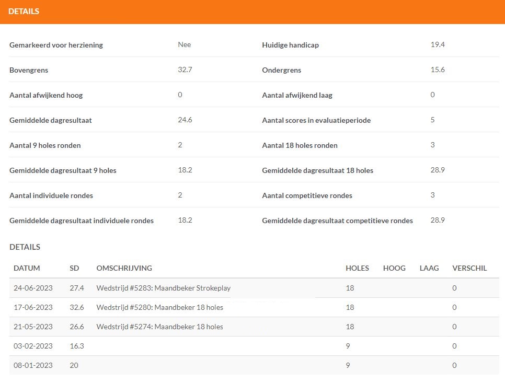Viewport: 505px width, 382px height.
Task: Sort table by SD column header
Action: (74, 268)
